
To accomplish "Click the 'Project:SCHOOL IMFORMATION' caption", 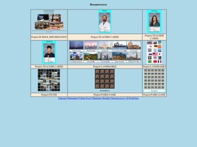I will [x=49, y=37].
